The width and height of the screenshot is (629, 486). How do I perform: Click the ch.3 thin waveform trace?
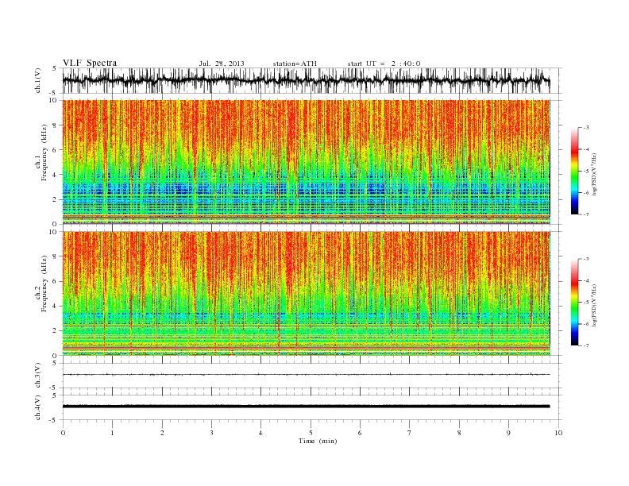(x=306, y=374)
